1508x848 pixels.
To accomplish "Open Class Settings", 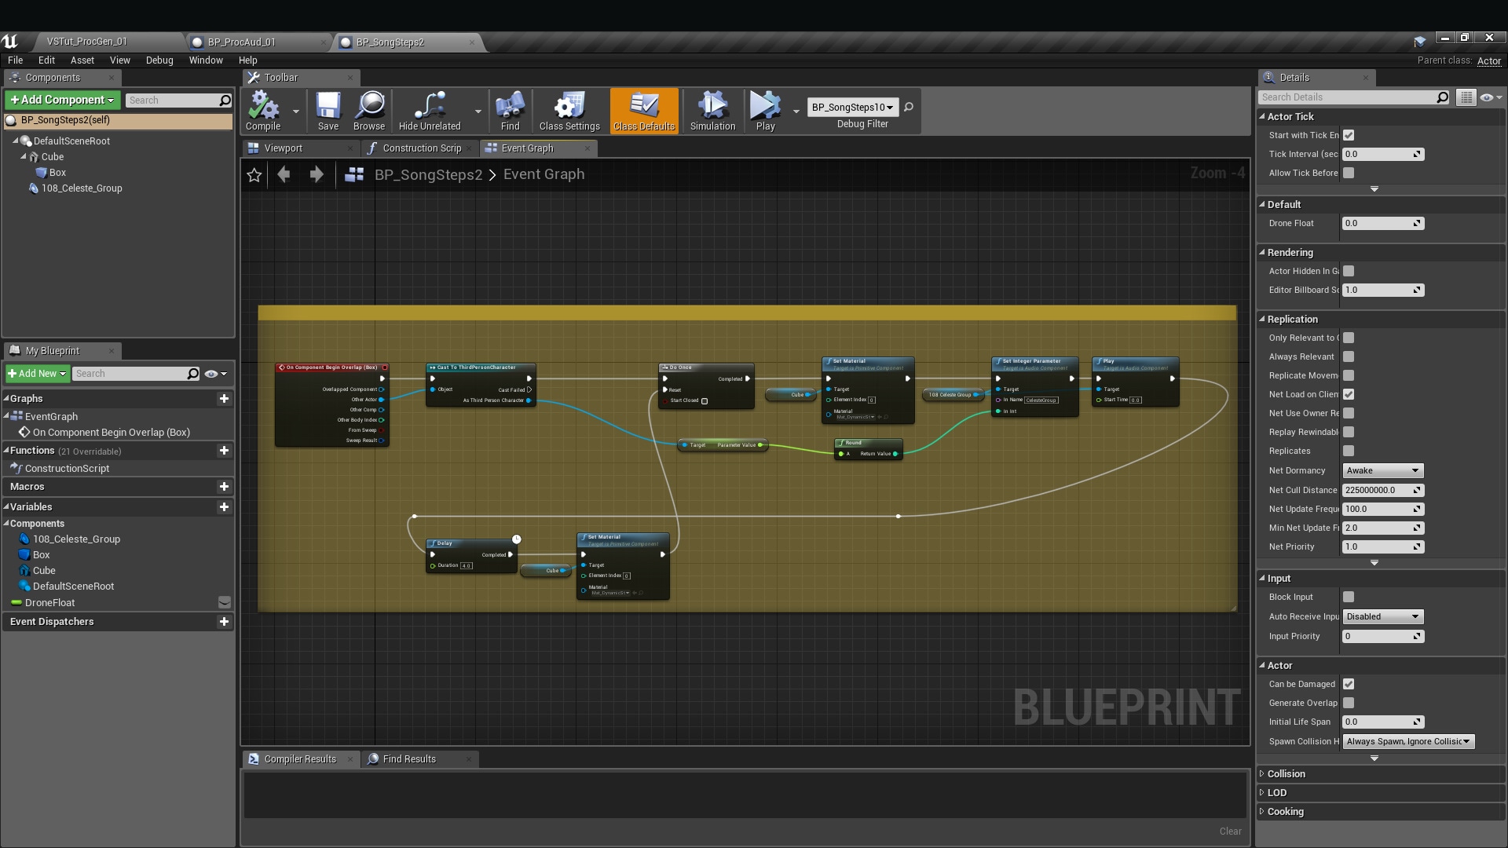I will (568, 110).
